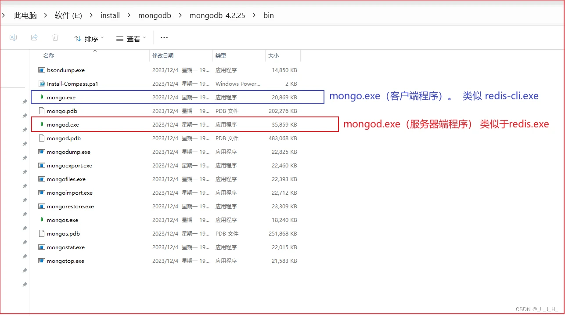Click the mongo.pdb file icon
565x316 pixels.
coord(42,111)
